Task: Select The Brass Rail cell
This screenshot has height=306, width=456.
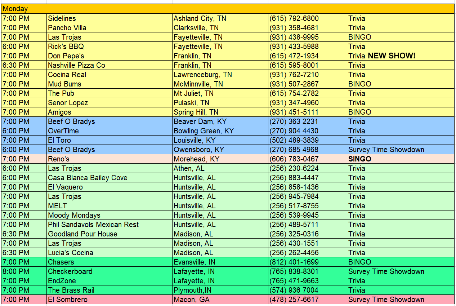Action: [109, 290]
